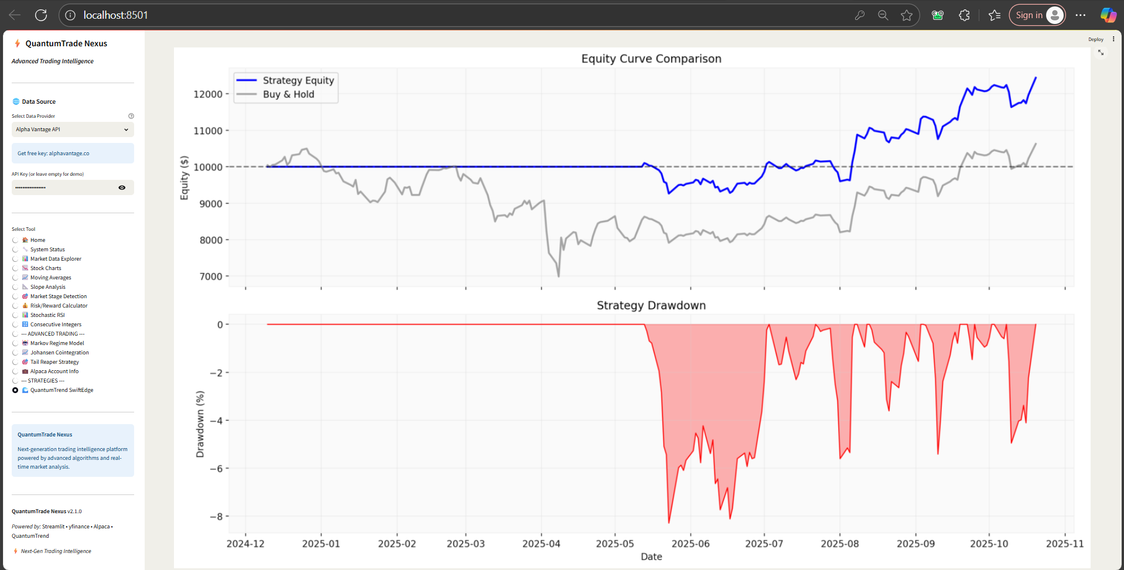Click the Deploy button
Image resolution: width=1124 pixels, height=570 pixels.
(1096, 39)
